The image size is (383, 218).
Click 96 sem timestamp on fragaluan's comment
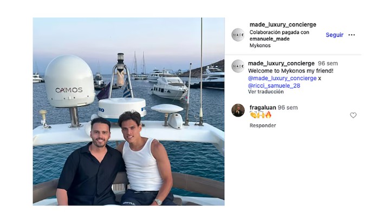pos(288,108)
